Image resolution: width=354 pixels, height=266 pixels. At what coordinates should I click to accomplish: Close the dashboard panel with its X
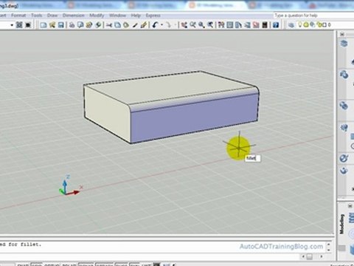341,34
